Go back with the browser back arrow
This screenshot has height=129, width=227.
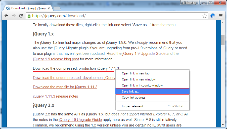(x=6, y=16)
